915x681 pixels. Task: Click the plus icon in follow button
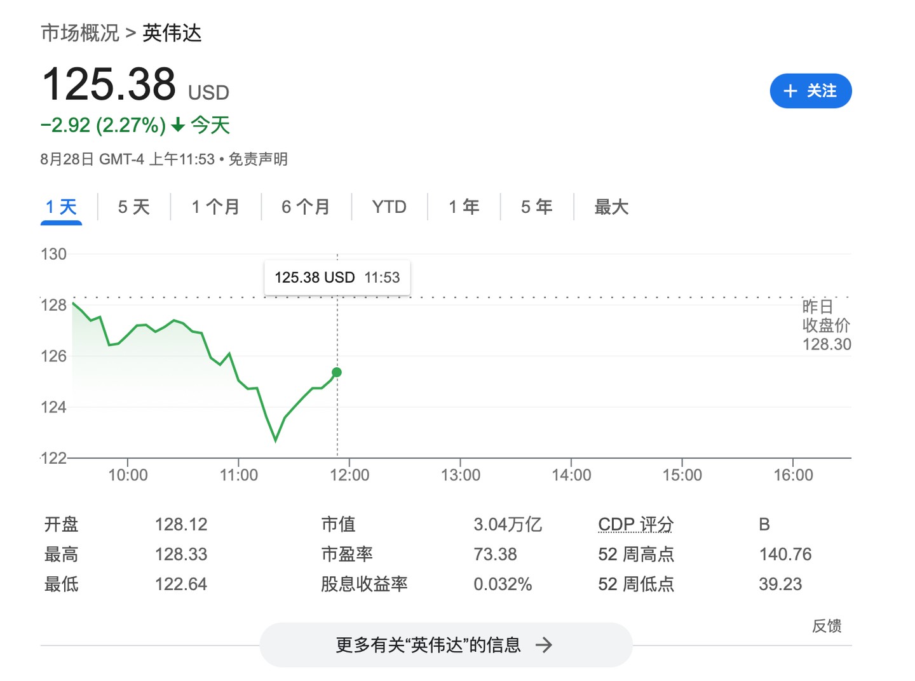[x=790, y=91]
